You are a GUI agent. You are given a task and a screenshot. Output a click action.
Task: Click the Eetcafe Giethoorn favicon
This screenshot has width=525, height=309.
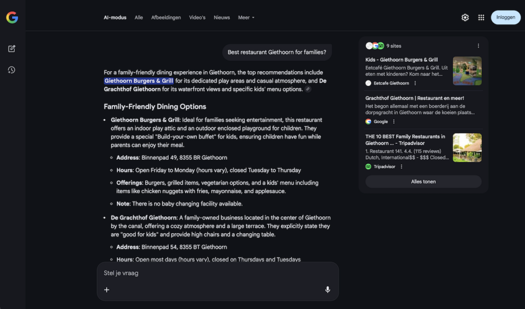pyautogui.click(x=368, y=83)
